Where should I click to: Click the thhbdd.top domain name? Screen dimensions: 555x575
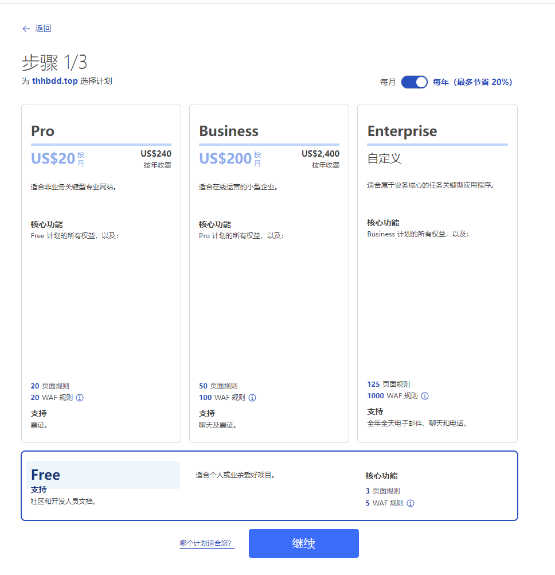(55, 81)
